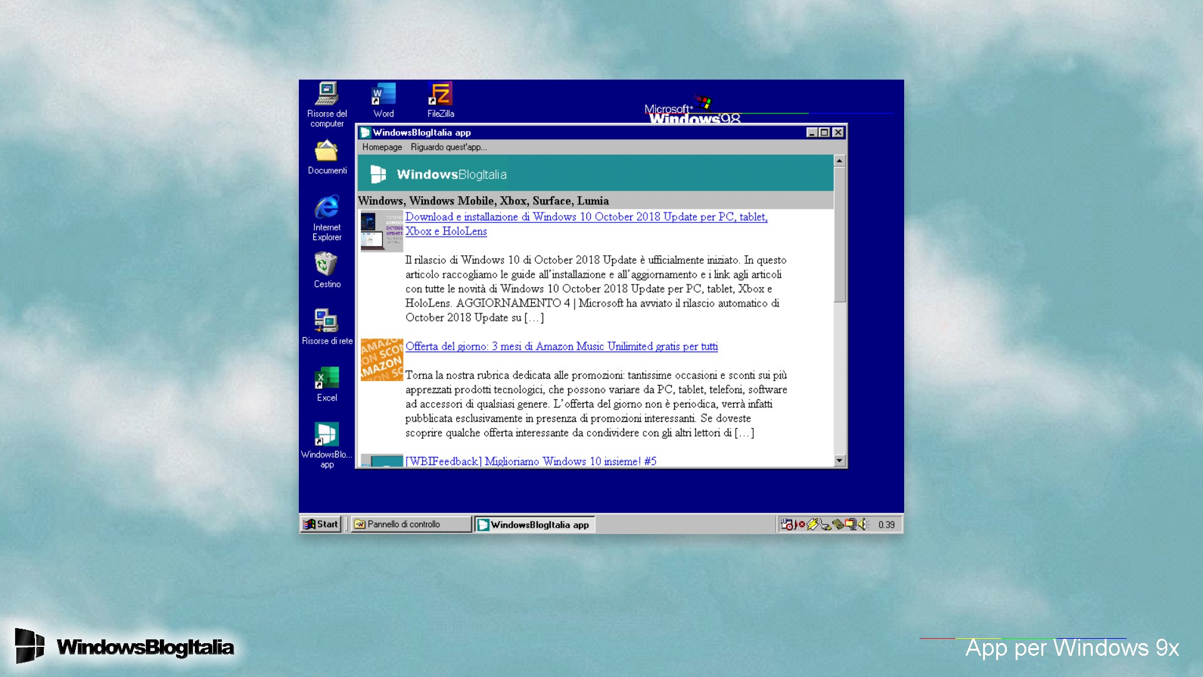1203x677 pixels.
Task: Launch Internet Explorer from the desktop
Action: 326,218
